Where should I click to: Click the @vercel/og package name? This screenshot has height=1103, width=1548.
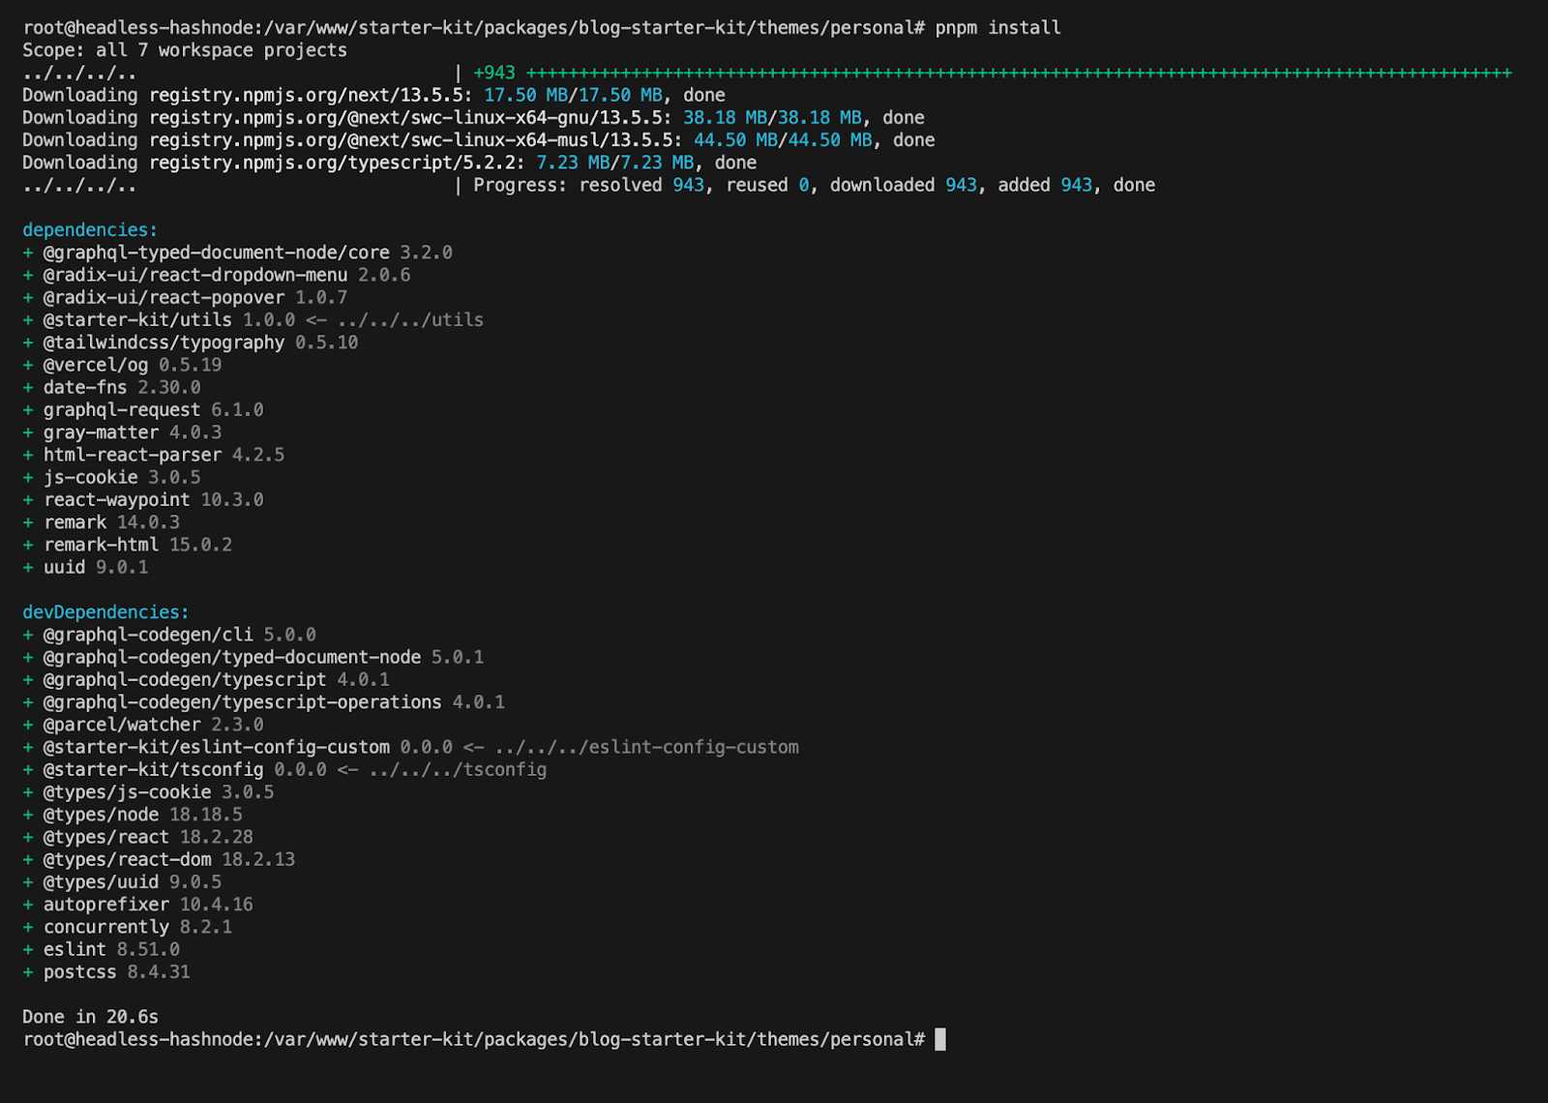pyautogui.click(x=95, y=365)
